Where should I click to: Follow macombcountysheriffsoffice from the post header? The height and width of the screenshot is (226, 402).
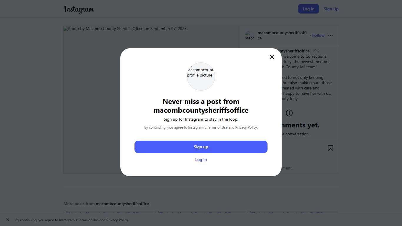point(318,35)
